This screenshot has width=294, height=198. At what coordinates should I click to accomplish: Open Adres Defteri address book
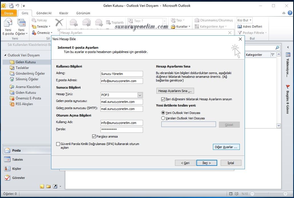coord(250,26)
